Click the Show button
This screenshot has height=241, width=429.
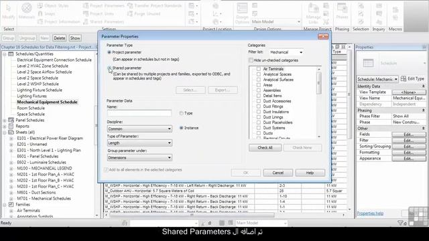tap(75, 38)
